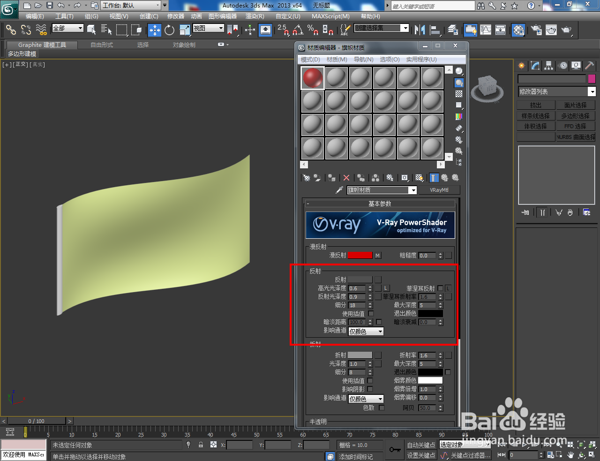The image size is (600, 461).
Task: Click the red diffuse color swatch
Action: click(x=360, y=256)
